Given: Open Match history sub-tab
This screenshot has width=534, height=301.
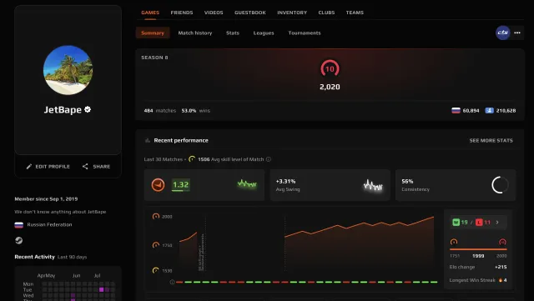Looking at the screenshot, I should [195, 33].
